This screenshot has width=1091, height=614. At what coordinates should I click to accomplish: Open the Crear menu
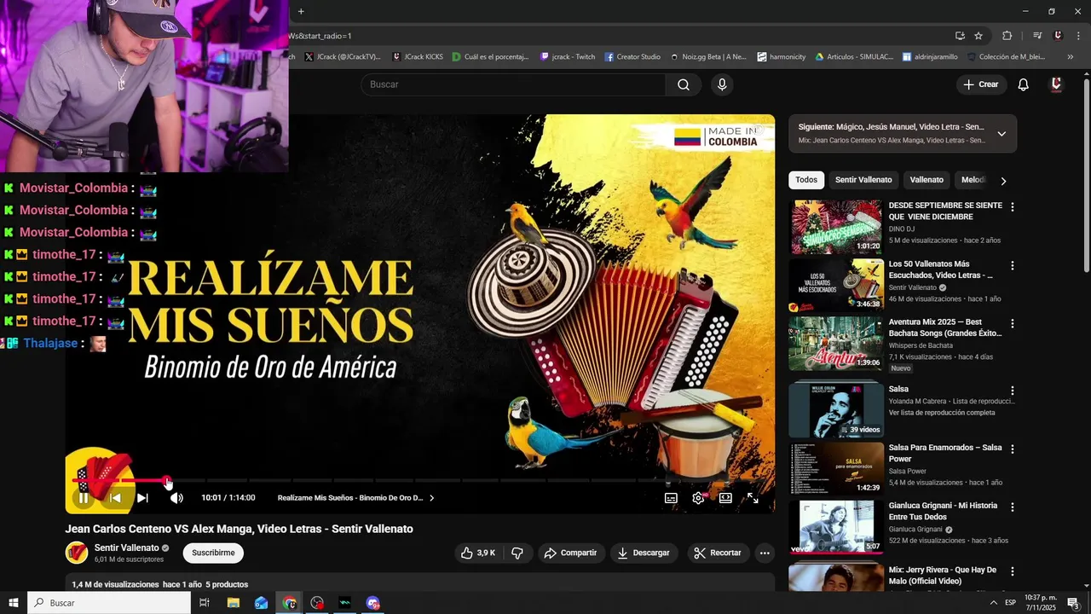(x=981, y=84)
